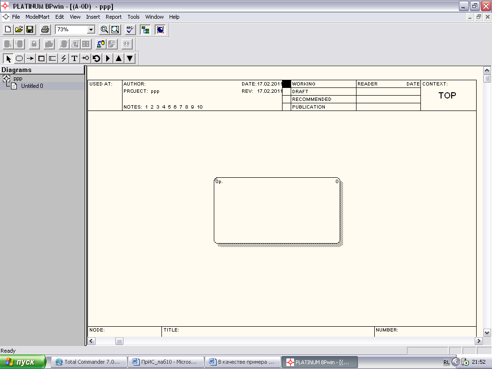The image size is (492, 369).
Task: Activate the pointer selection tool
Action: tap(9, 58)
